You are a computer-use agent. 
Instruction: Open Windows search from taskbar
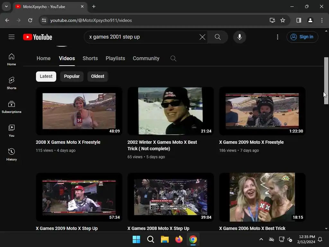pos(150,239)
